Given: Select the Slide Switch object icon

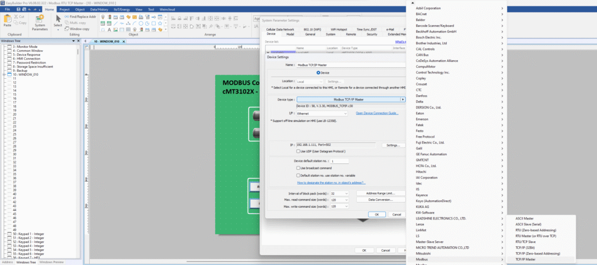Looking at the screenshot, I should (x=153, y=17).
